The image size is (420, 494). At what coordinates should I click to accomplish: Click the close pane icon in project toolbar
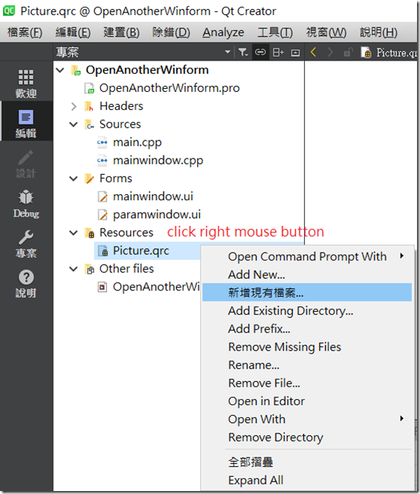point(295,52)
